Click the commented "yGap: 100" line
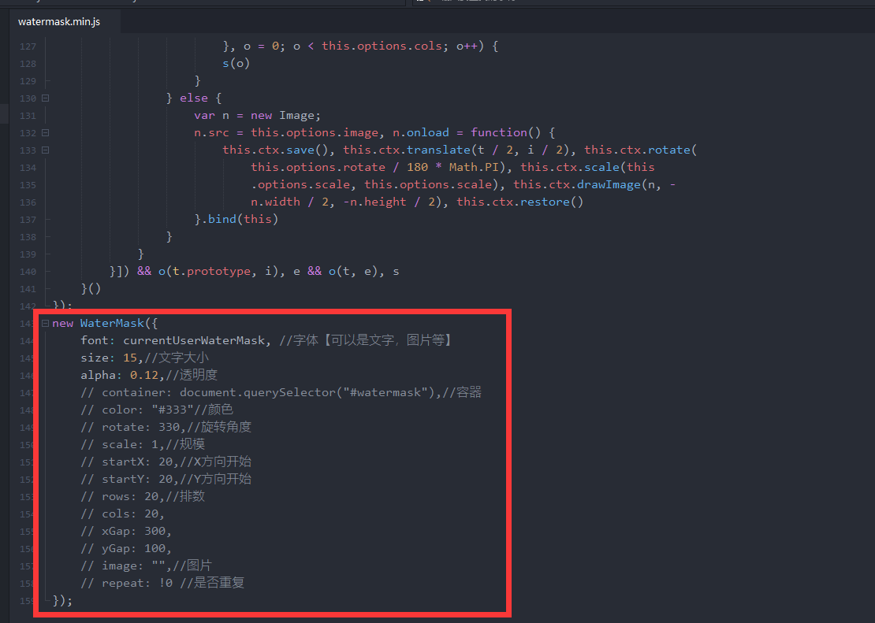 (126, 547)
